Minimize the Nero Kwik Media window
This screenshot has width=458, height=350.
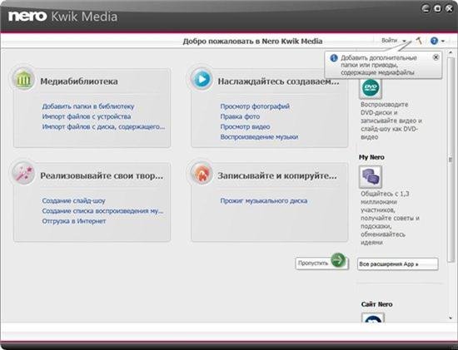click(x=426, y=8)
